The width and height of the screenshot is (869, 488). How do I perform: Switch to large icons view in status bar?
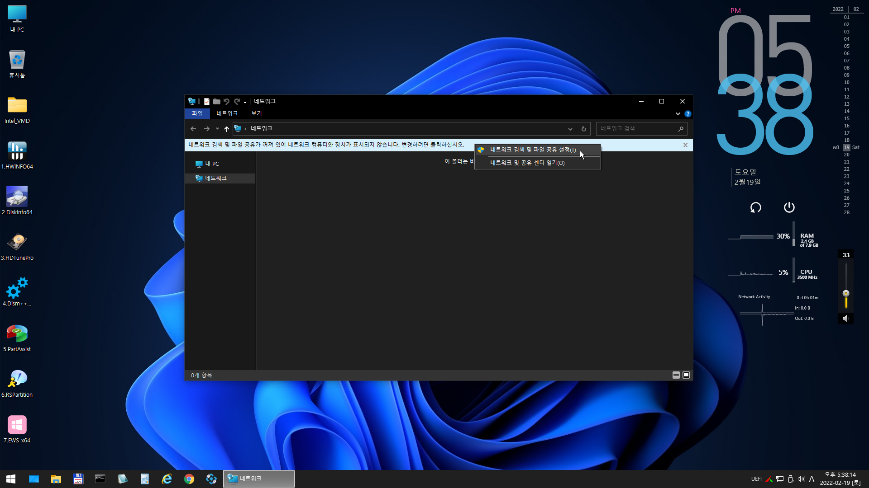coord(686,375)
